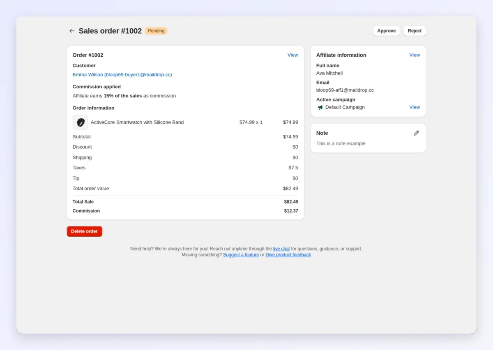Image resolution: width=493 pixels, height=350 pixels.
Task: View the Default Campaign
Action: 415,107
